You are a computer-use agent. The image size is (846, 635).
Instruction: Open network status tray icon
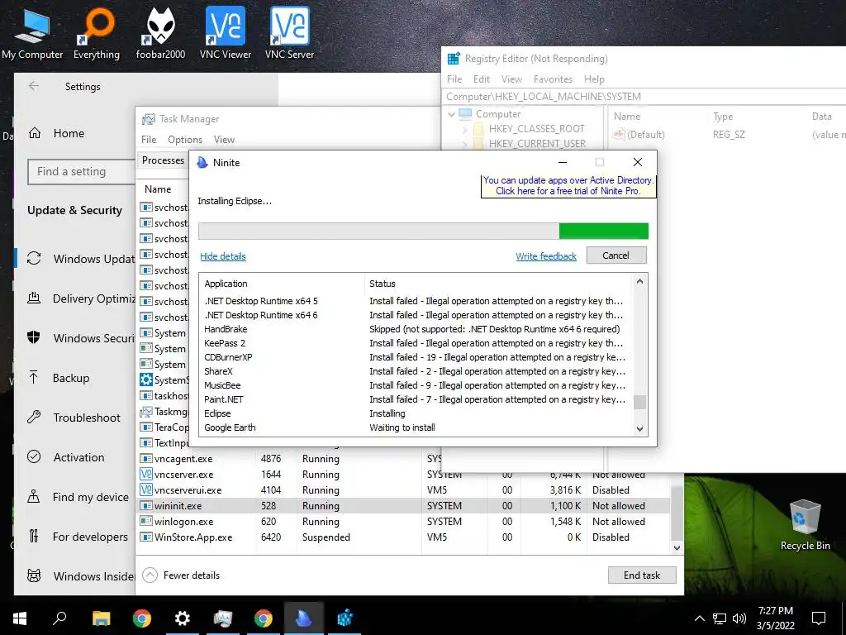720,618
